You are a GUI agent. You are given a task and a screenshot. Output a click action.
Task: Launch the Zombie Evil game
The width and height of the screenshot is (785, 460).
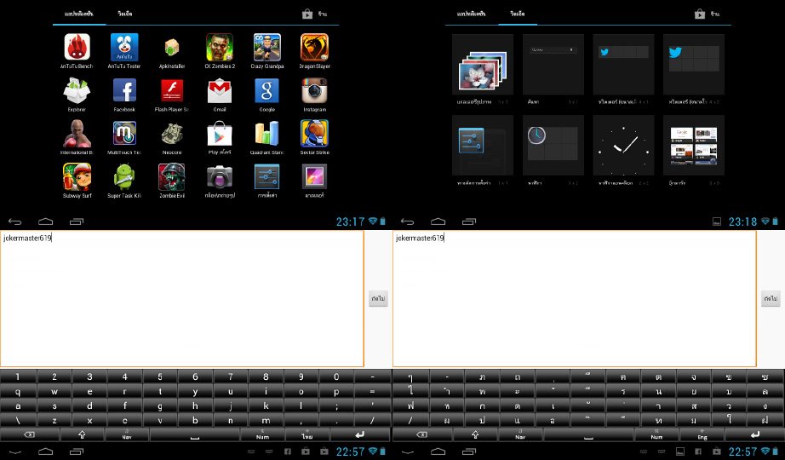172,176
